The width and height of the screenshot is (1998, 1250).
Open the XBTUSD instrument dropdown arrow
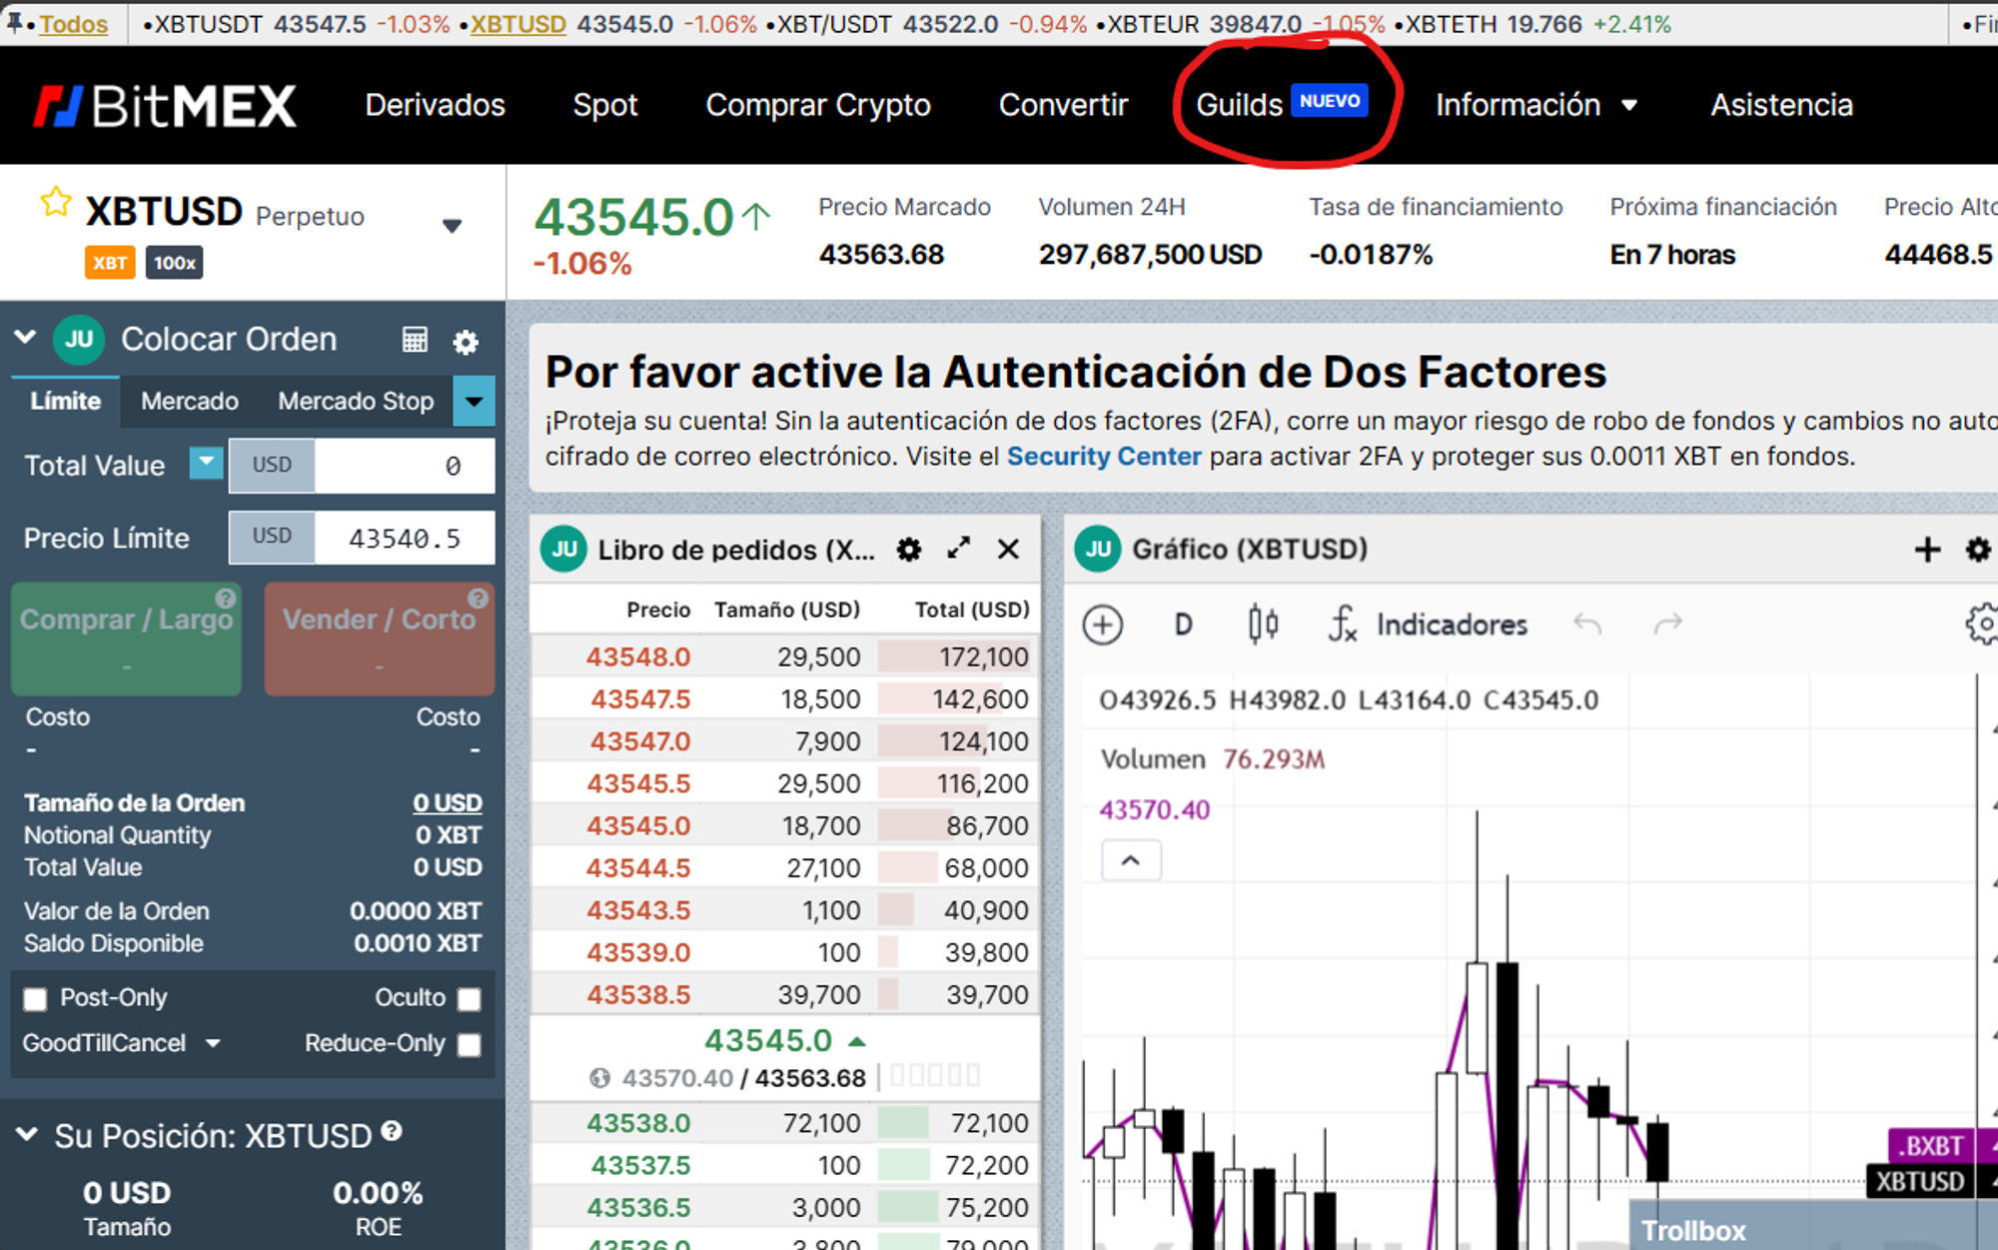tap(452, 226)
